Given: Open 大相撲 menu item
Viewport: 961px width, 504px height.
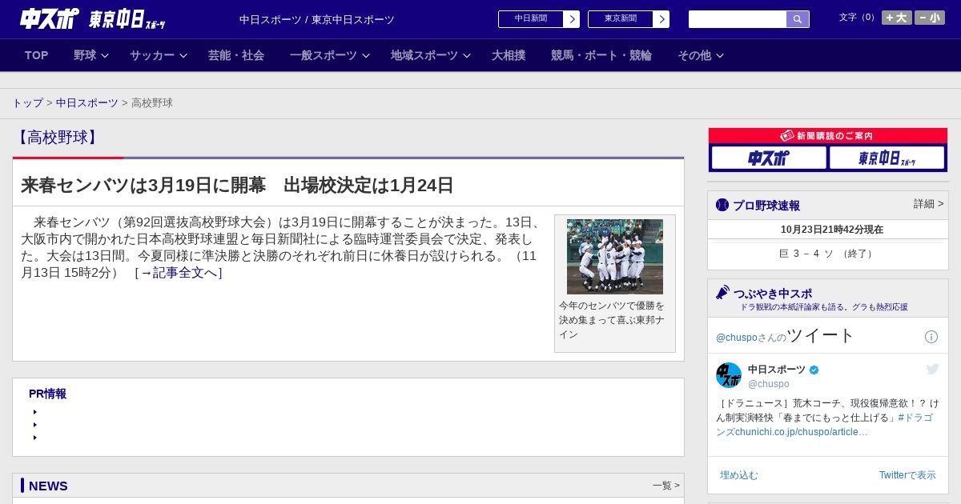Looking at the screenshot, I should pos(509,55).
